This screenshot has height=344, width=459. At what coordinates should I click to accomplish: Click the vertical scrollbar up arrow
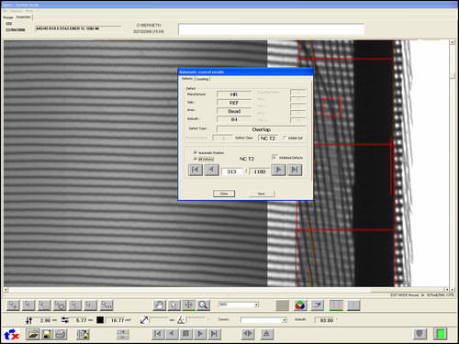point(452,42)
